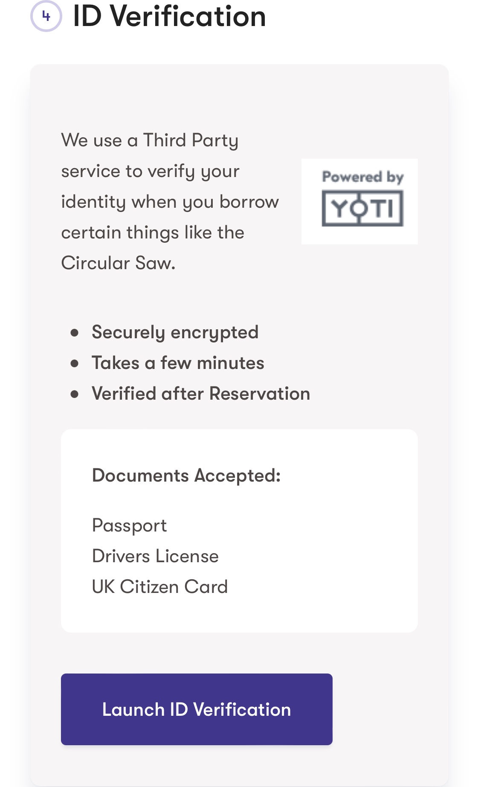The width and height of the screenshot is (478, 787).
Task: Click the Documents Accepted heading
Action: pos(186,475)
